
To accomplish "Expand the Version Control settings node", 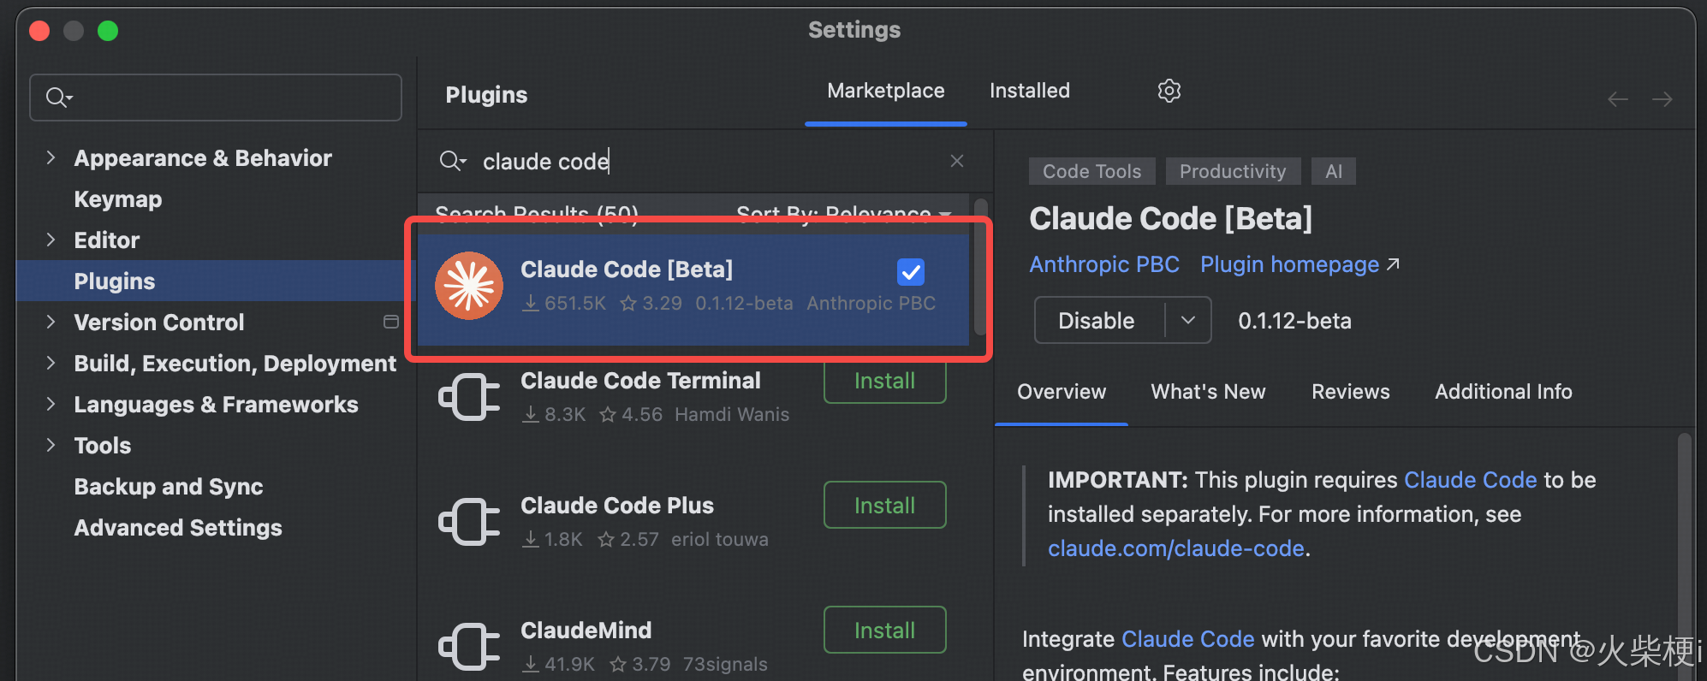I will 51,322.
